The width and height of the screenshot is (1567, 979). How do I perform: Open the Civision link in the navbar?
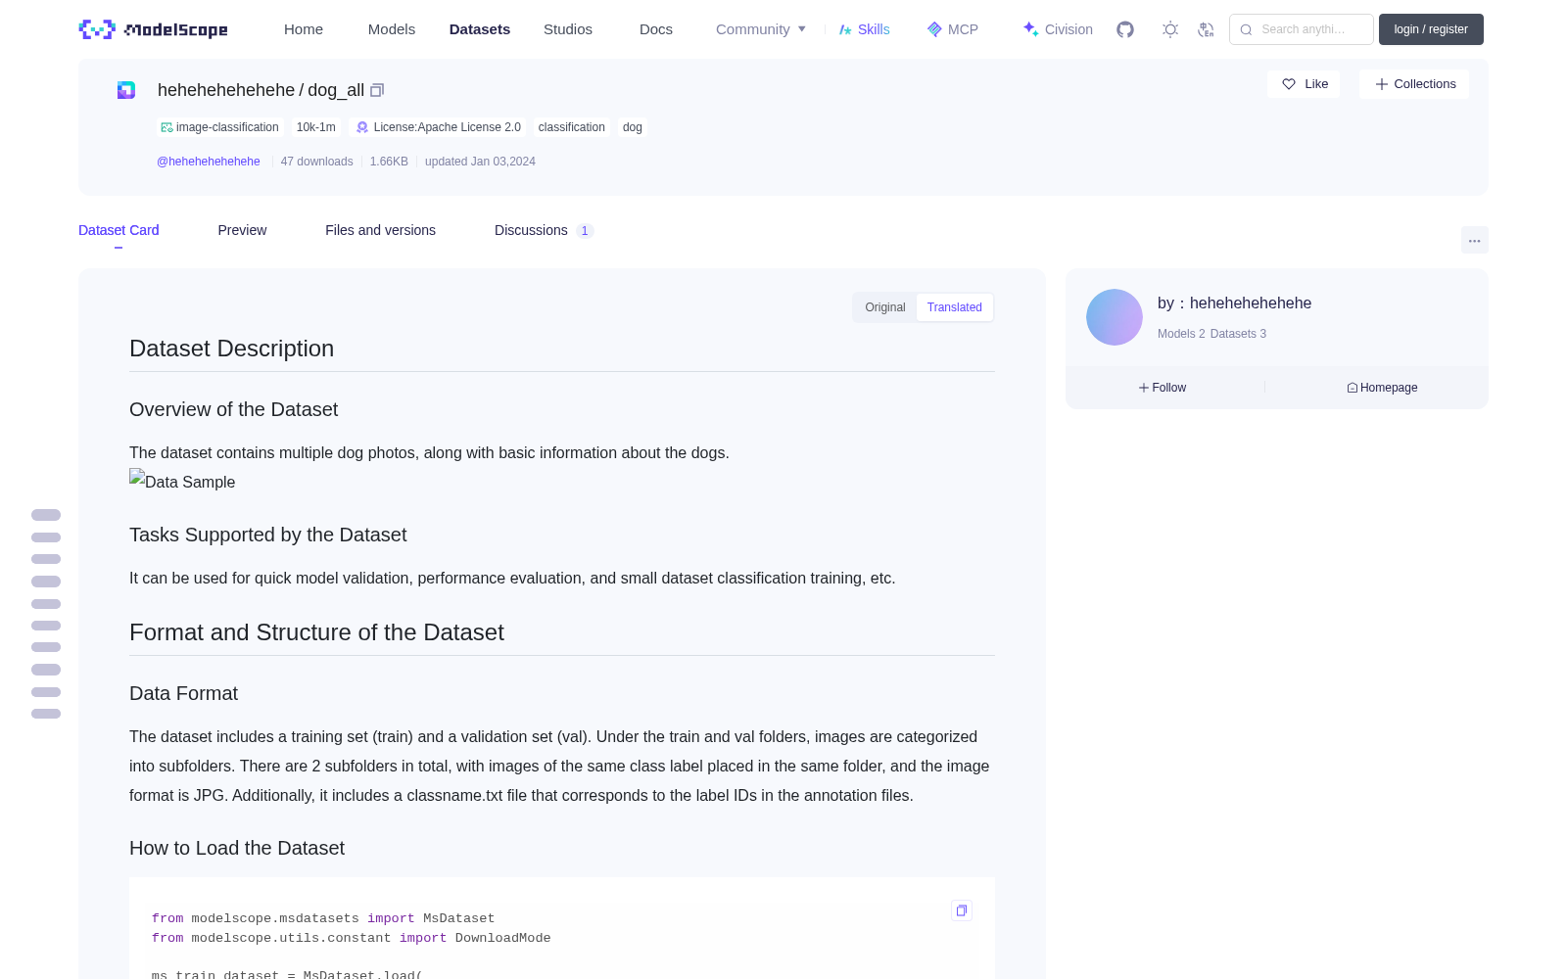point(1058,29)
